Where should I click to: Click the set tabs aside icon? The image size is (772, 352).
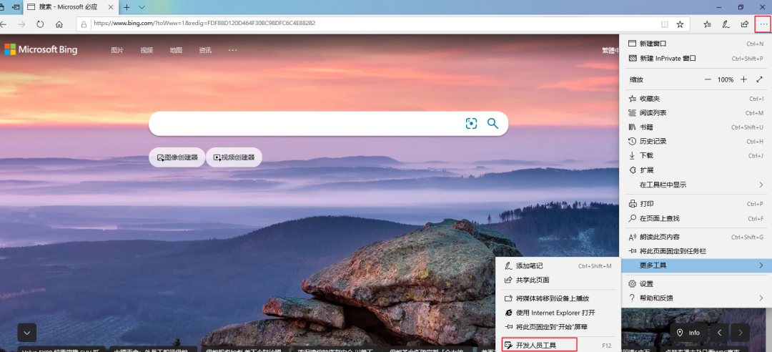pyautogui.click(x=15, y=7)
